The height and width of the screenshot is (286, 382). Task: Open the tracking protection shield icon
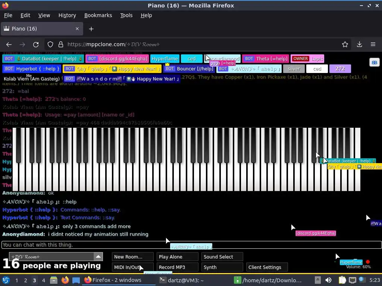coord(50,45)
